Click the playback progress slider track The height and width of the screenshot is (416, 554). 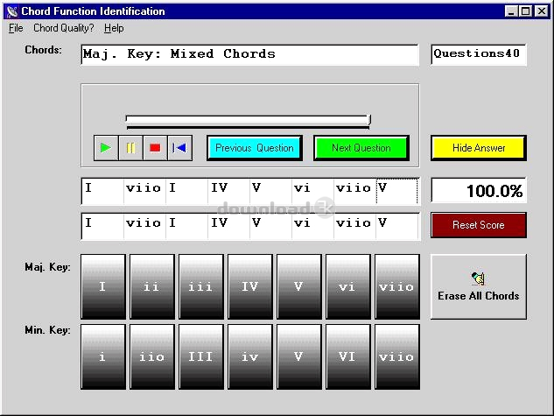[x=248, y=120]
